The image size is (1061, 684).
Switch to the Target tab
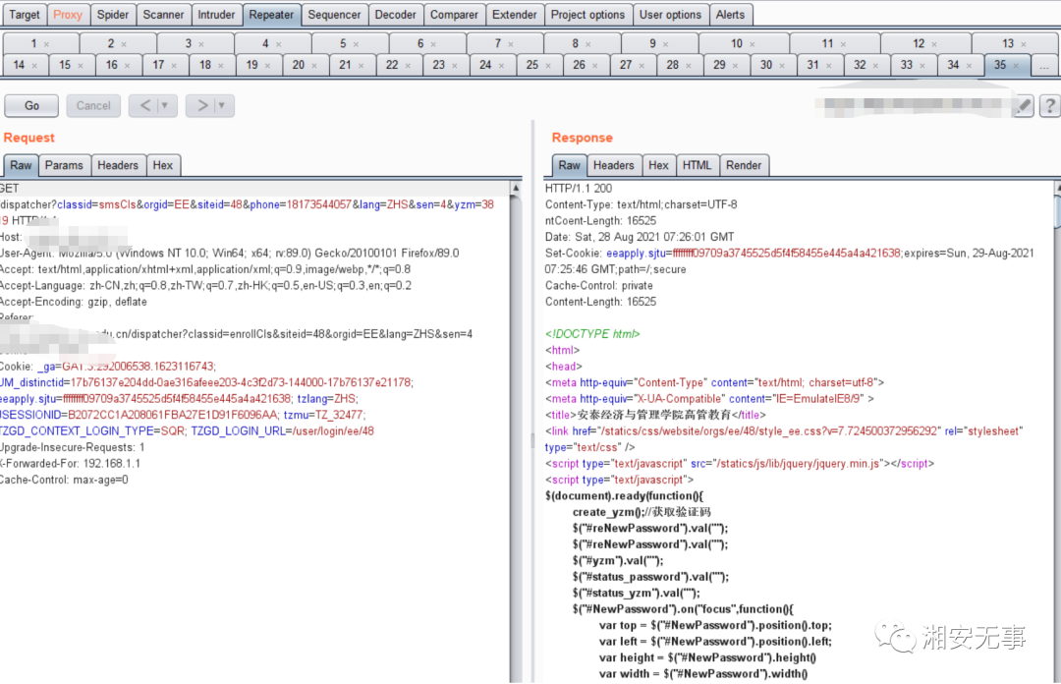pyautogui.click(x=25, y=14)
